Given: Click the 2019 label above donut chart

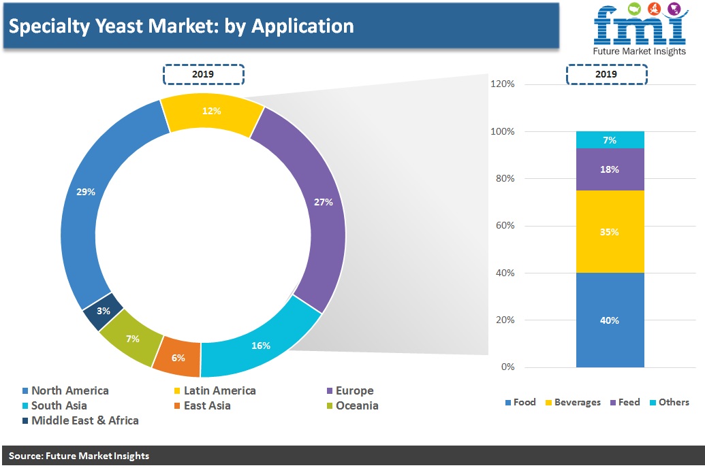Looking at the screenshot, I should (203, 75).
